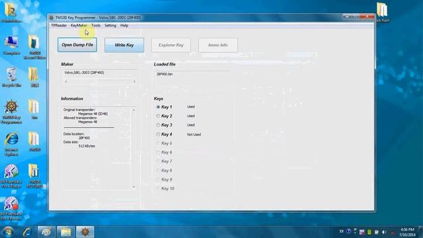
Task: Click the Windows Start button
Action: coord(8,232)
